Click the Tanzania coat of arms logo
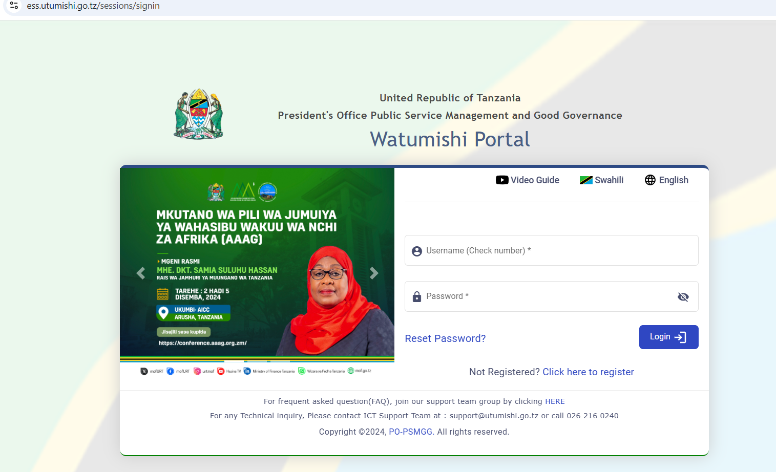Image resolution: width=776 pixels, height=472 pixels. coord(199,114)
